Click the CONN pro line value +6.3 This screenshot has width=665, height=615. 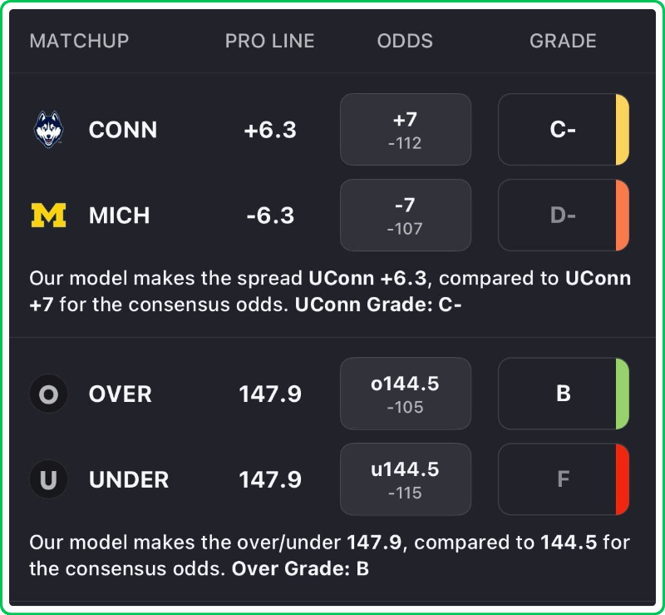[x=270, y=130]
